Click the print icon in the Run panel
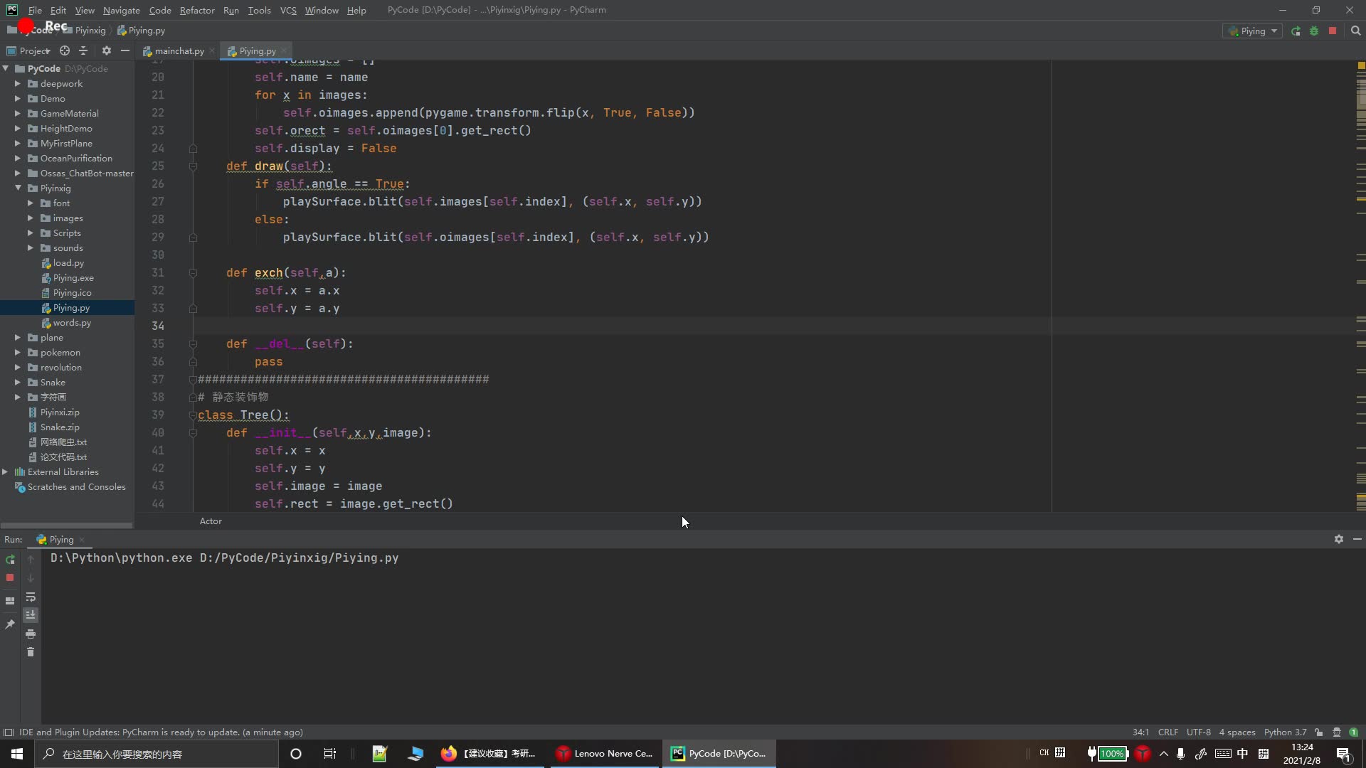This screenshot has width=1366, height=768. 31,634
